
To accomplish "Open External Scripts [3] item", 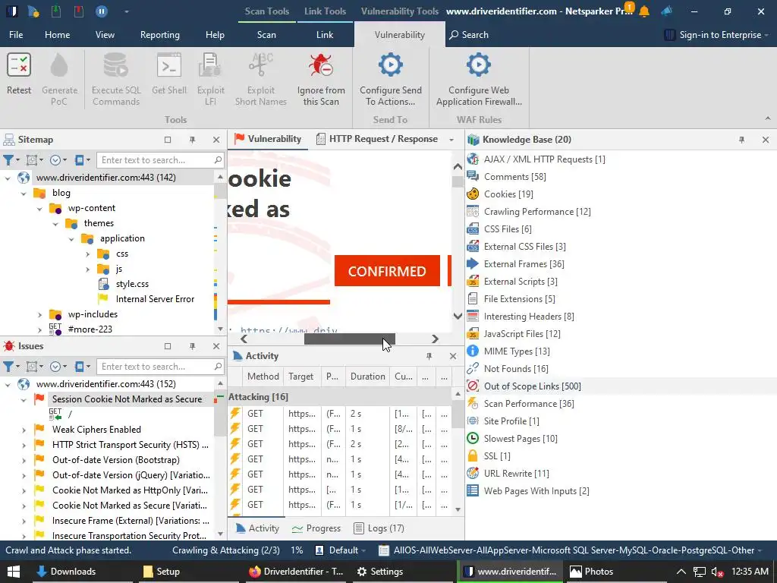I will pos(521,282).
